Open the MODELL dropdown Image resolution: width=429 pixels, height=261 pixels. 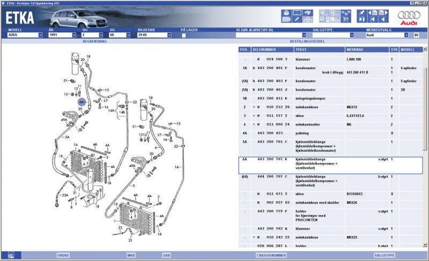coord(40,35)
